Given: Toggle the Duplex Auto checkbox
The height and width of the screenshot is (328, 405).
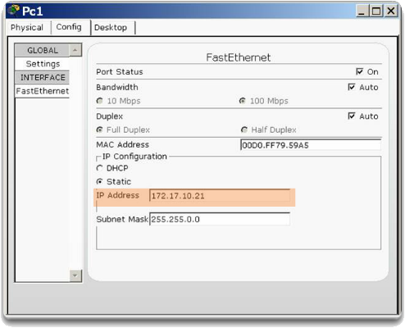Looking at the screenshot, I should (352, 116).
